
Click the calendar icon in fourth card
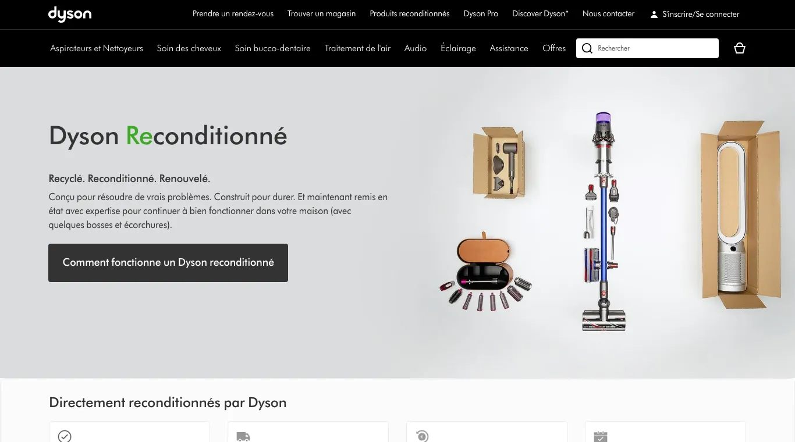point(601,436)
